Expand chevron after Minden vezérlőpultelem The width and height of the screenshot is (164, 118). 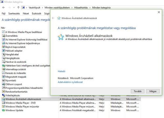click(72, 8)
